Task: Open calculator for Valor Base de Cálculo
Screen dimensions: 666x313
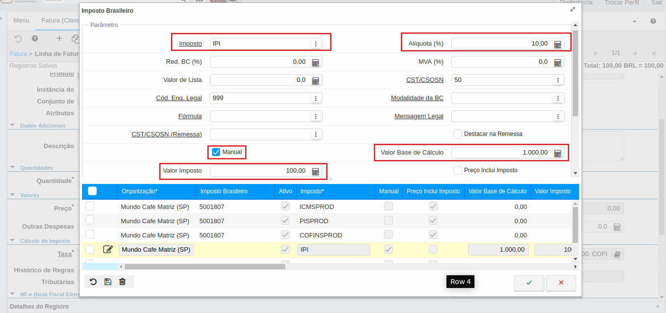Action: point(557,153)
